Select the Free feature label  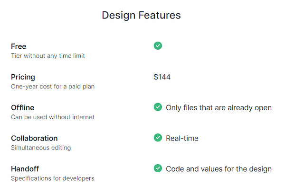tap(19, 46)
